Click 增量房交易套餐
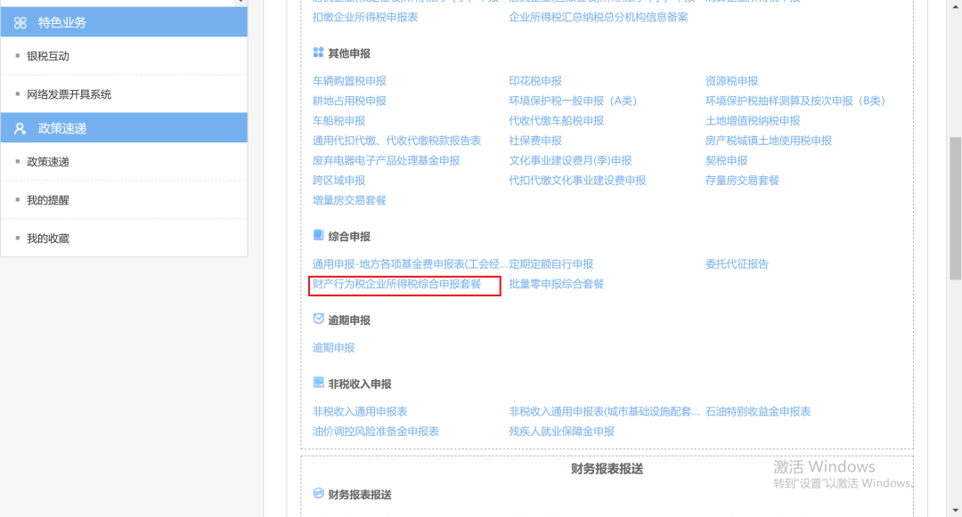962x517 pixels. pos(349,200)
